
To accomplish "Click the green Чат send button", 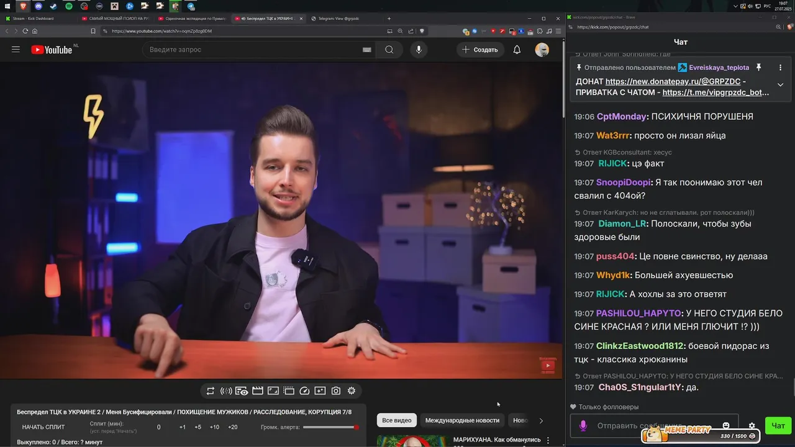I will coord(778,425).
